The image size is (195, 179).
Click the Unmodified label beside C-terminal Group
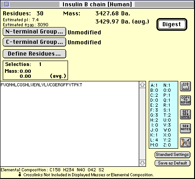(84, 42)
